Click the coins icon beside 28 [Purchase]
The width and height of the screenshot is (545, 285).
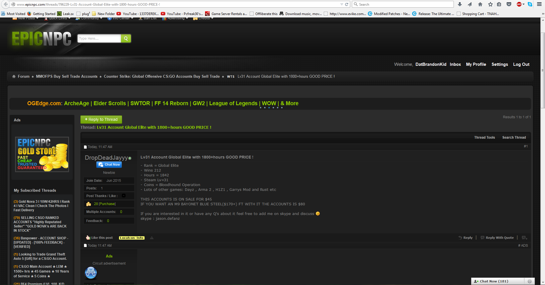[x=89, y=204]
